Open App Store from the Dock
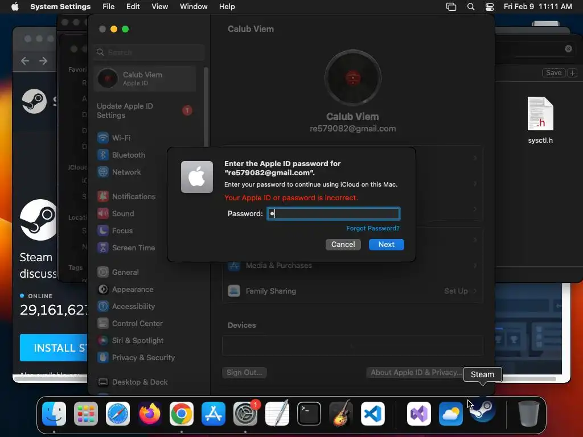Screen dimensions: 583x437 (214, 414)
